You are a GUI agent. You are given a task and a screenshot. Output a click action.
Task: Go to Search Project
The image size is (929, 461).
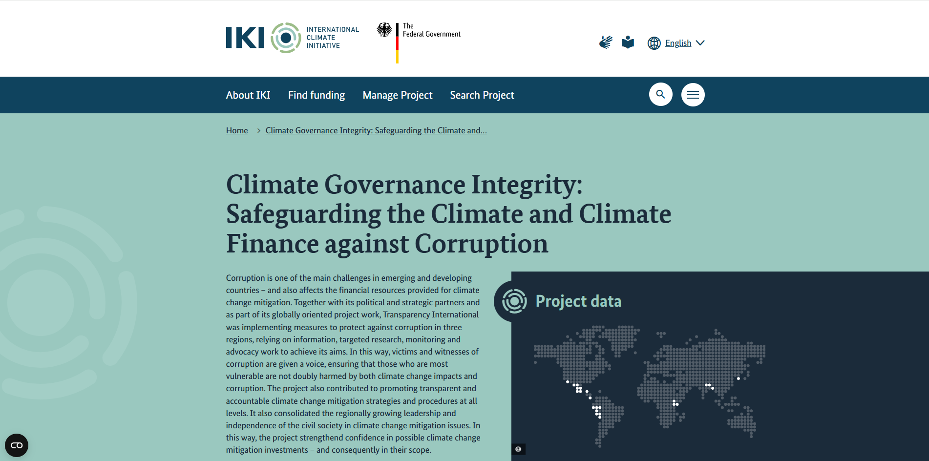click(x=482, y=95)
